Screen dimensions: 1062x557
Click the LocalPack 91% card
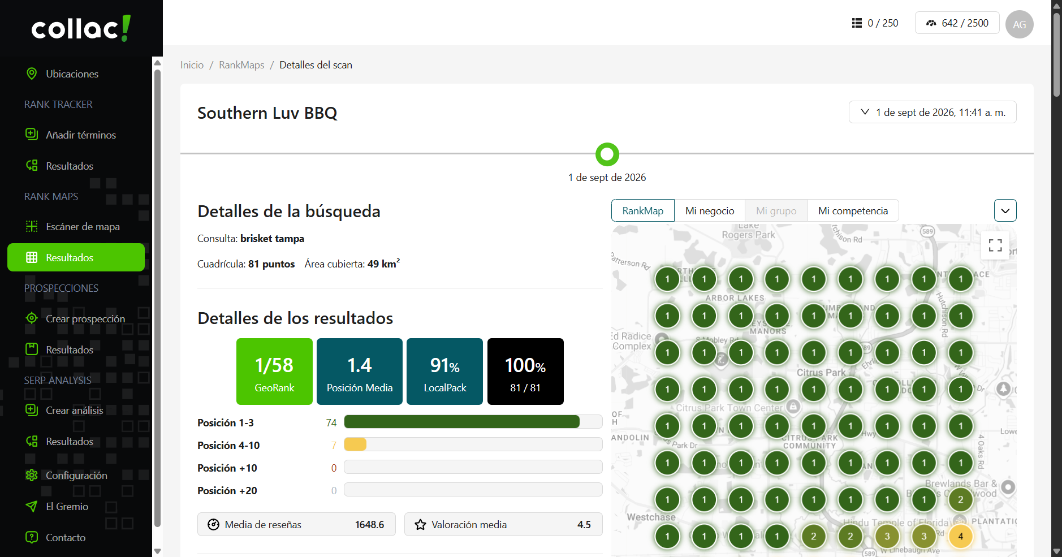coord(444,372)
